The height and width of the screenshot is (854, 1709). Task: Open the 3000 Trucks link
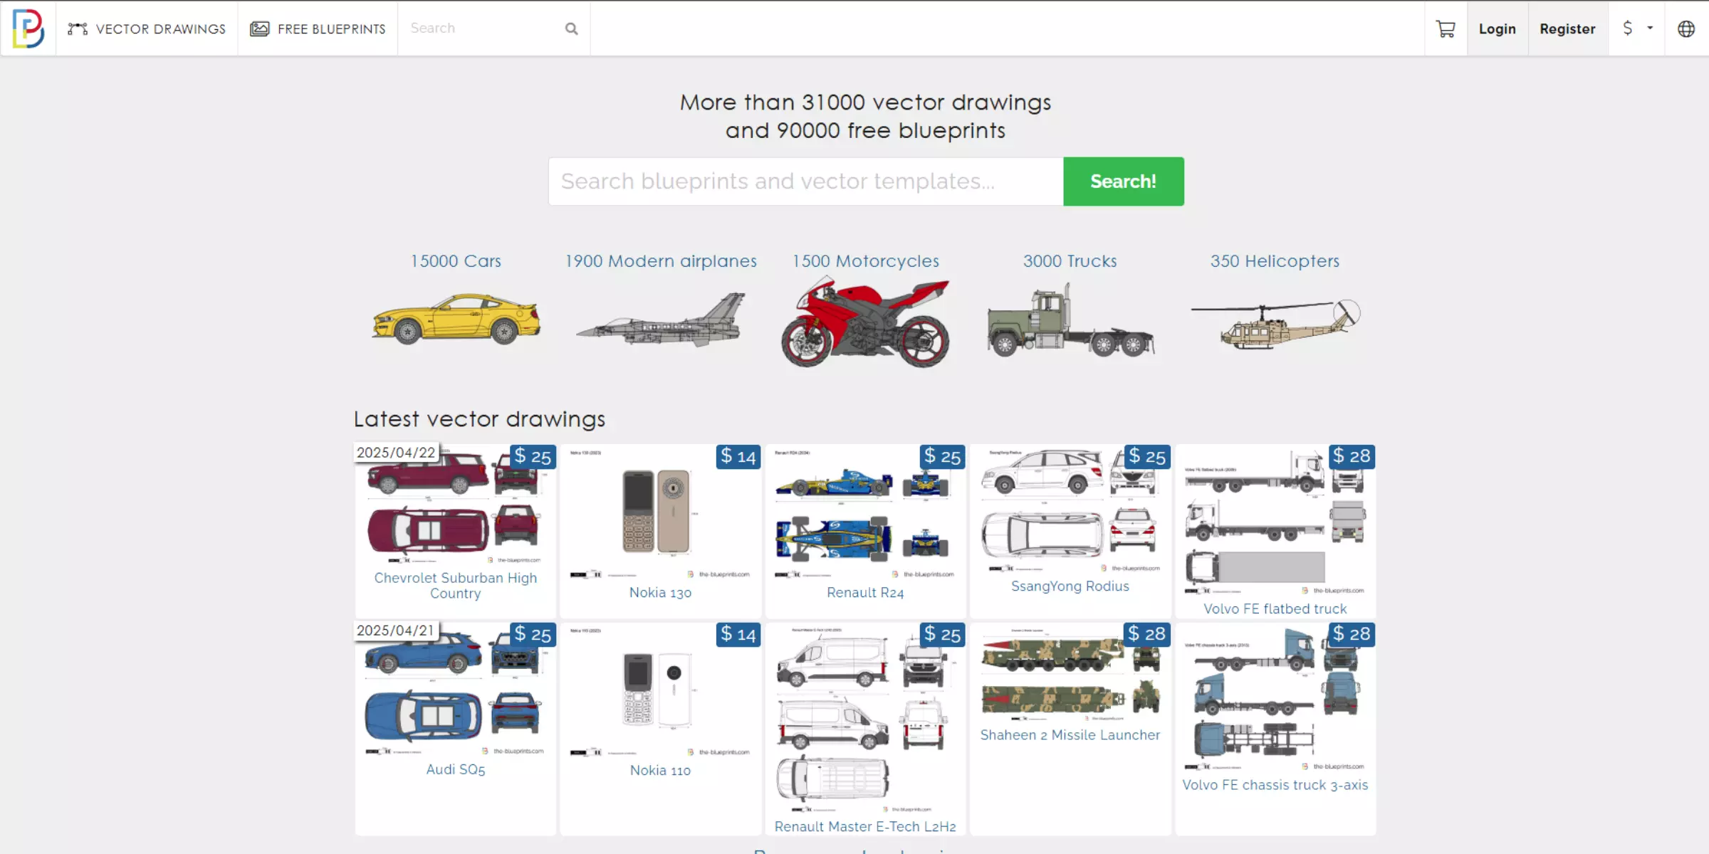(1070, 261)
